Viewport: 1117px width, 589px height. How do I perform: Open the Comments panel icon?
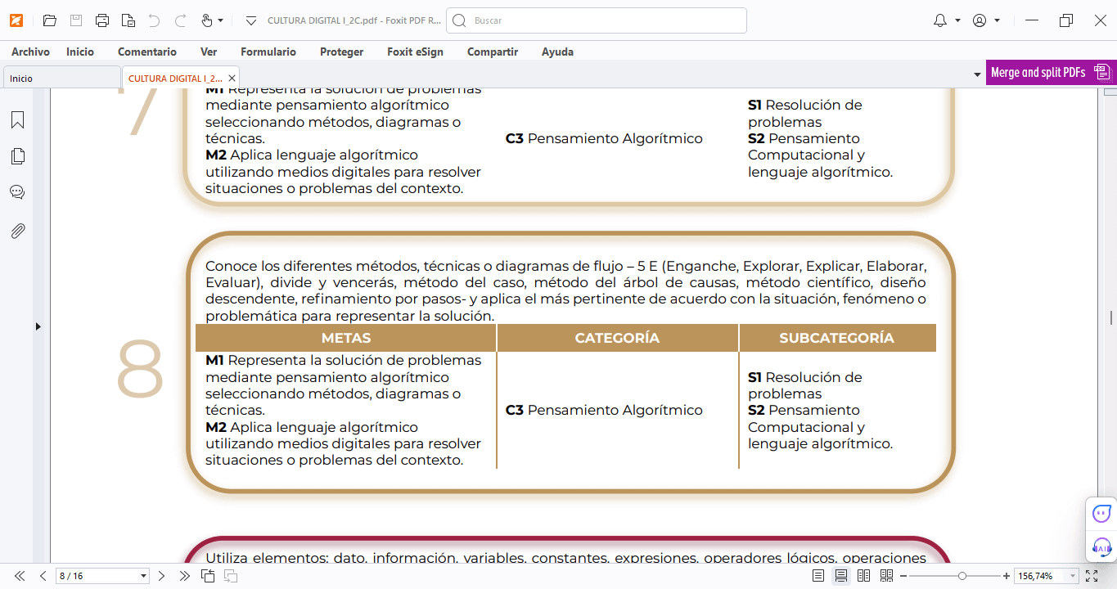tap(17, 192)
